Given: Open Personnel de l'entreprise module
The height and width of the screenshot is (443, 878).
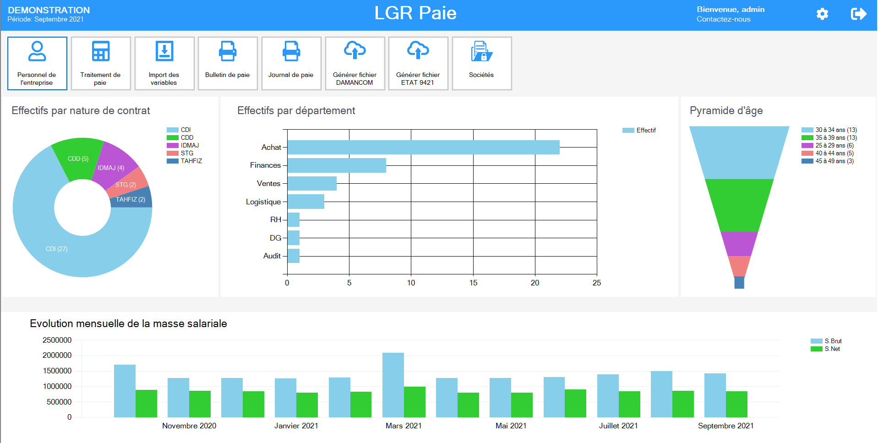Looking at the screenshot, I should click(37, 63).
